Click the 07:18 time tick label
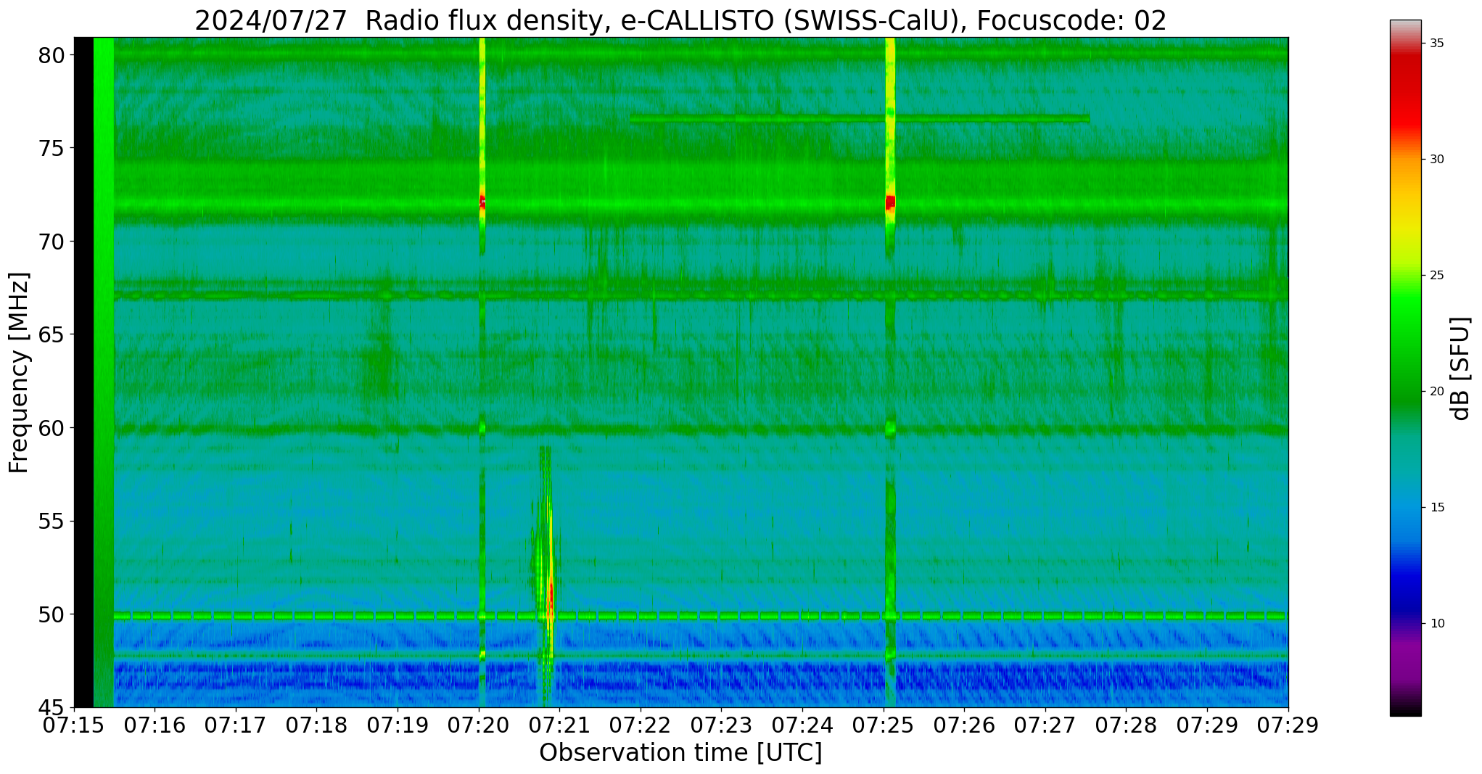This screenshot has height=774, width=1482. (x=317, y=725)
